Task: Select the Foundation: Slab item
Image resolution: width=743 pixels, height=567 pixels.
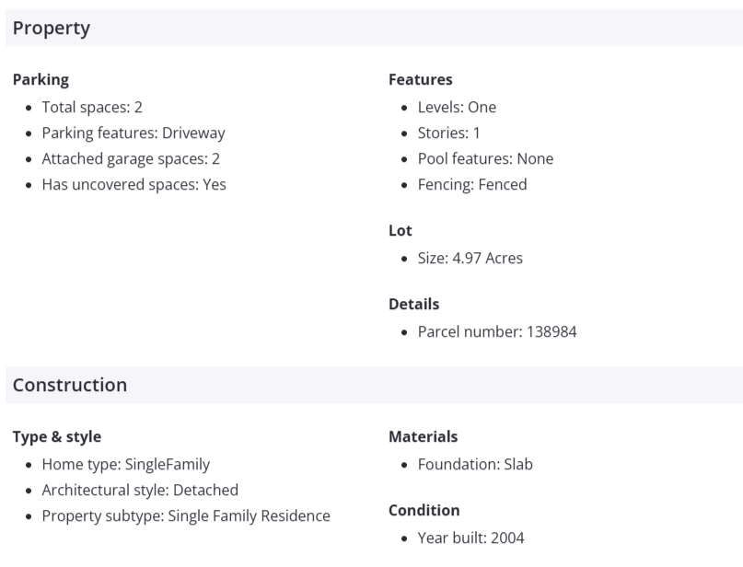Action: click(475, 464)
